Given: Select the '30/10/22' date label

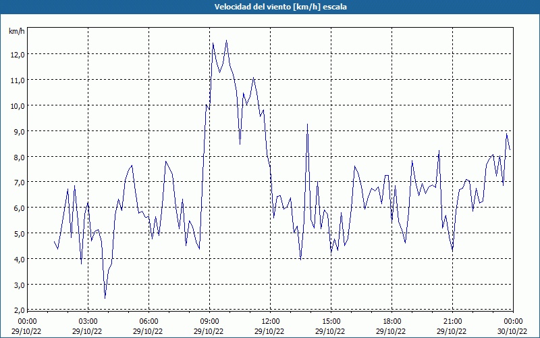Looking at the screenshot, I should (514, 331).
